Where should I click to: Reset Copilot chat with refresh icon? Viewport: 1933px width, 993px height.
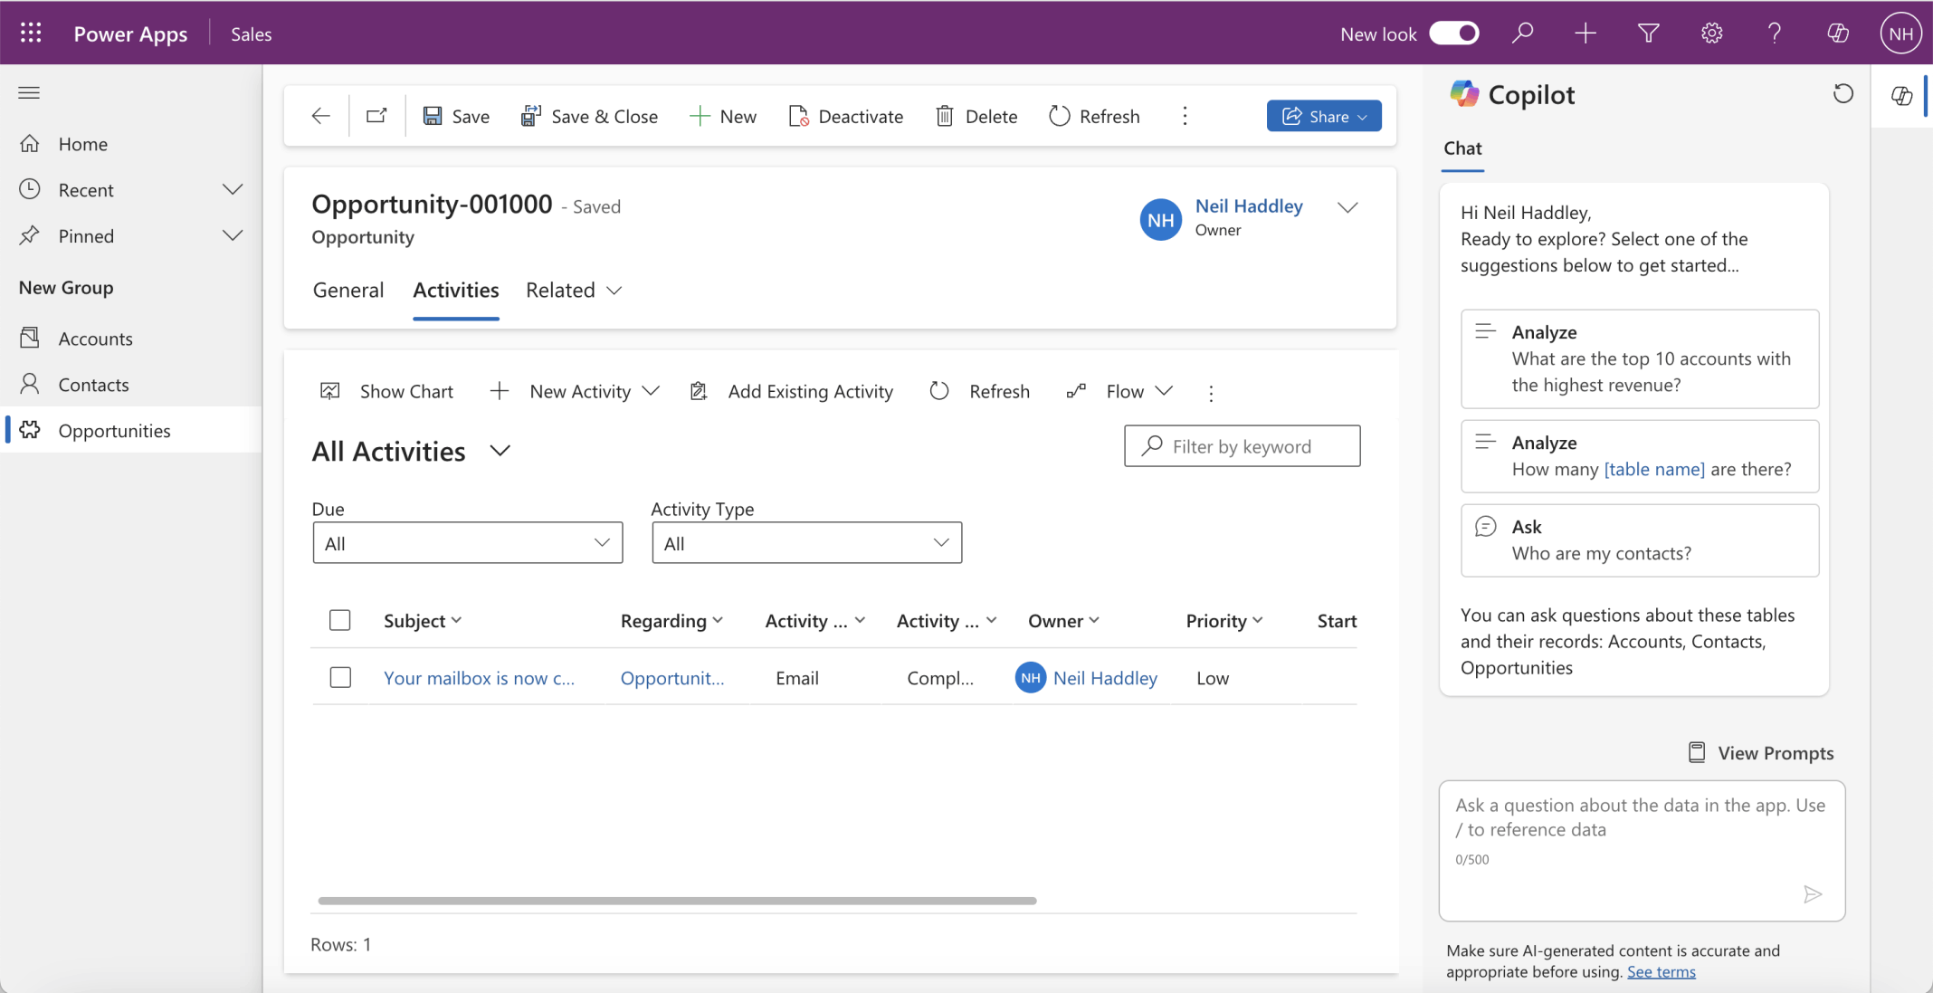1843,94
